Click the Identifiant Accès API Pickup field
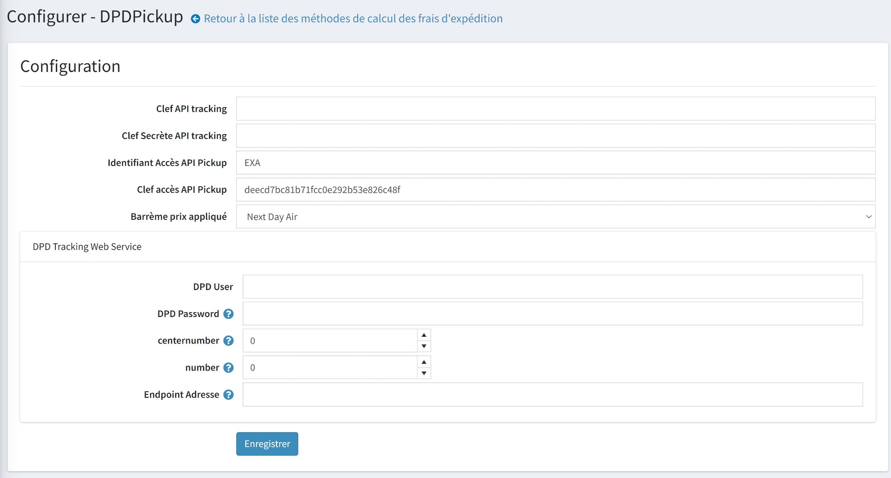 point(556,163)
